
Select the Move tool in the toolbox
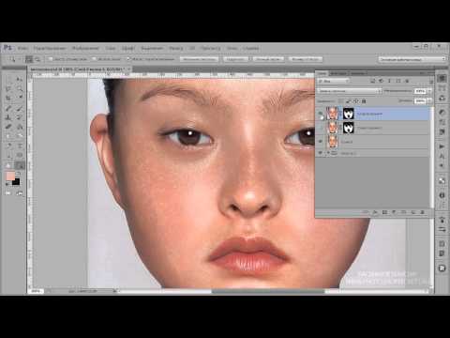tap(20, 80)
